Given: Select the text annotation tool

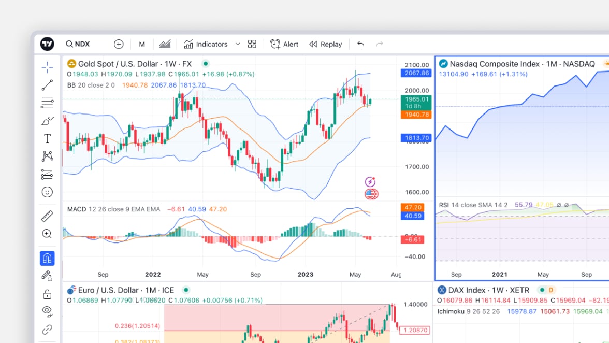Looking at the screenshot, I should [x=47, y=138].
